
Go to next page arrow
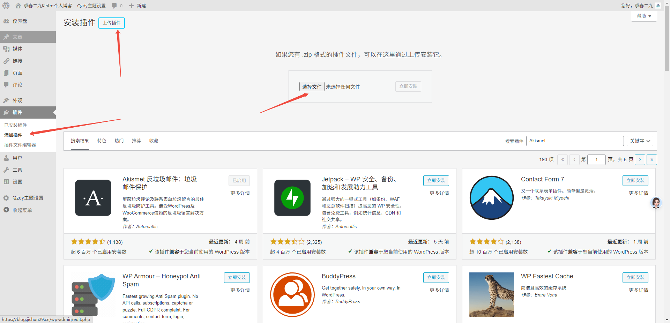[x=640, y=160]
